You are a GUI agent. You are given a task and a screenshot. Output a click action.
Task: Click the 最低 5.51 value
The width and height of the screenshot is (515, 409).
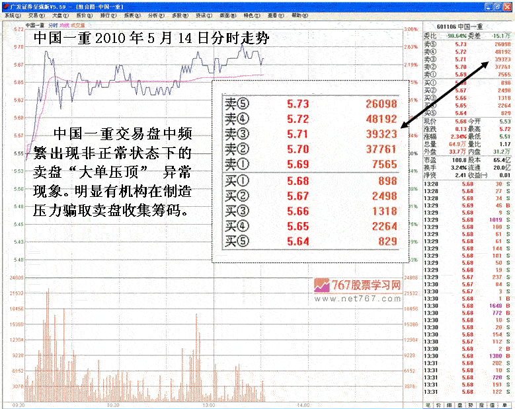(x=505, y=136)
